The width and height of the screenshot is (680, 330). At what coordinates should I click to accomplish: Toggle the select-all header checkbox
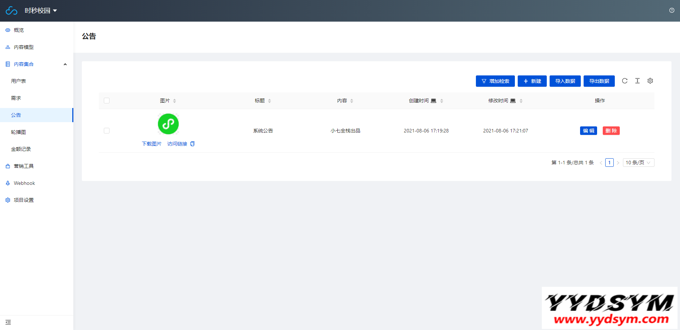(107, 101)
